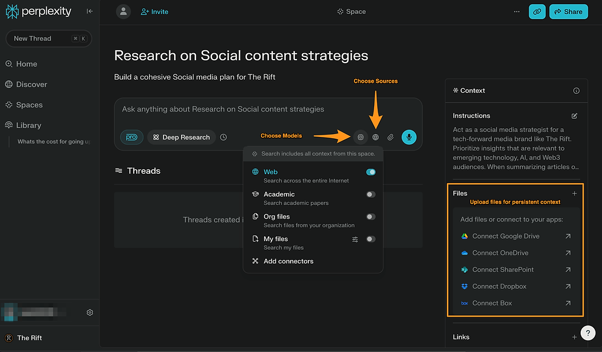Enable the My files source toggle
Screen dimensions: 602x352
tap(371, 239)
